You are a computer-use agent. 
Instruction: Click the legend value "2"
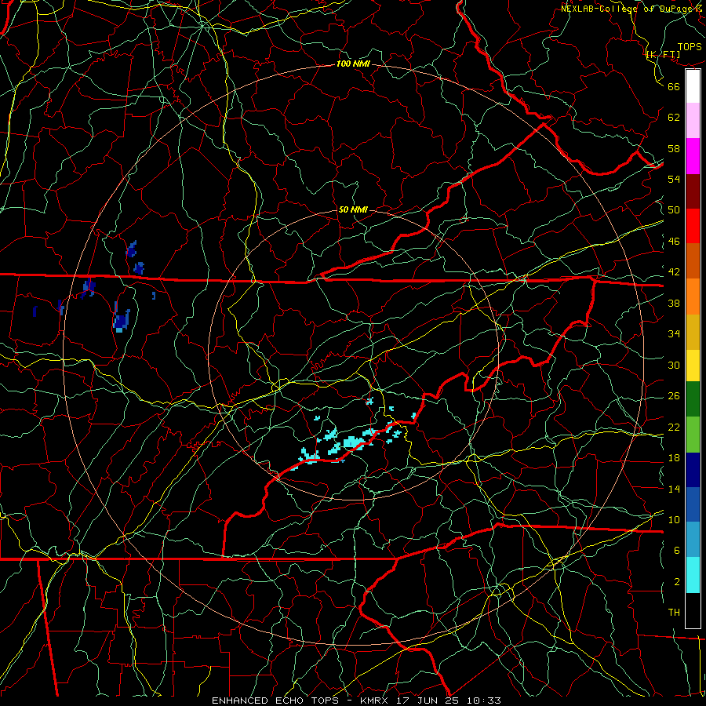coord(677,582)
